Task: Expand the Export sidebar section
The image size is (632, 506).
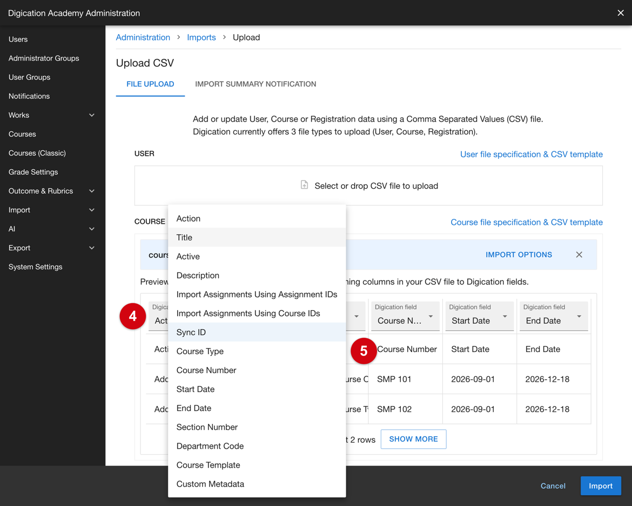Action: (92, 248)
